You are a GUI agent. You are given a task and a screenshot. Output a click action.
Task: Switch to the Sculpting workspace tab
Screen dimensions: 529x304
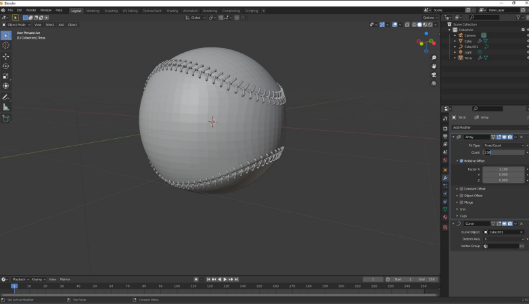(110, 11)
